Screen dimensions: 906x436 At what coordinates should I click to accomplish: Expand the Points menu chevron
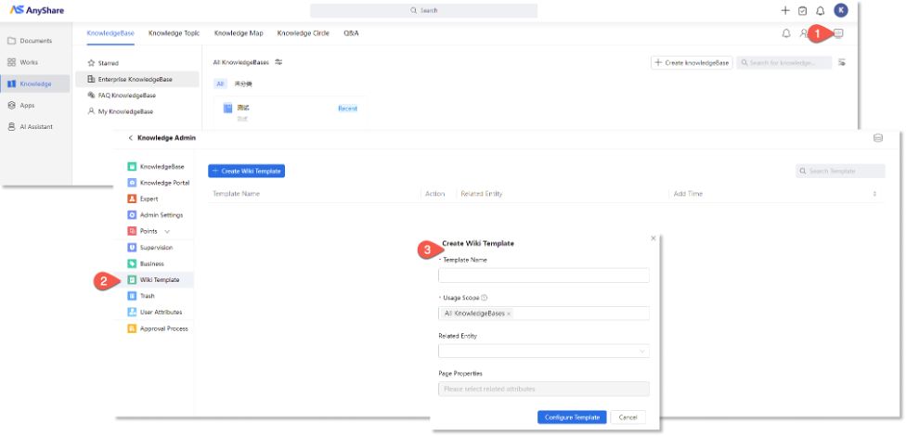pyautogui.click(x=167, y=231)
